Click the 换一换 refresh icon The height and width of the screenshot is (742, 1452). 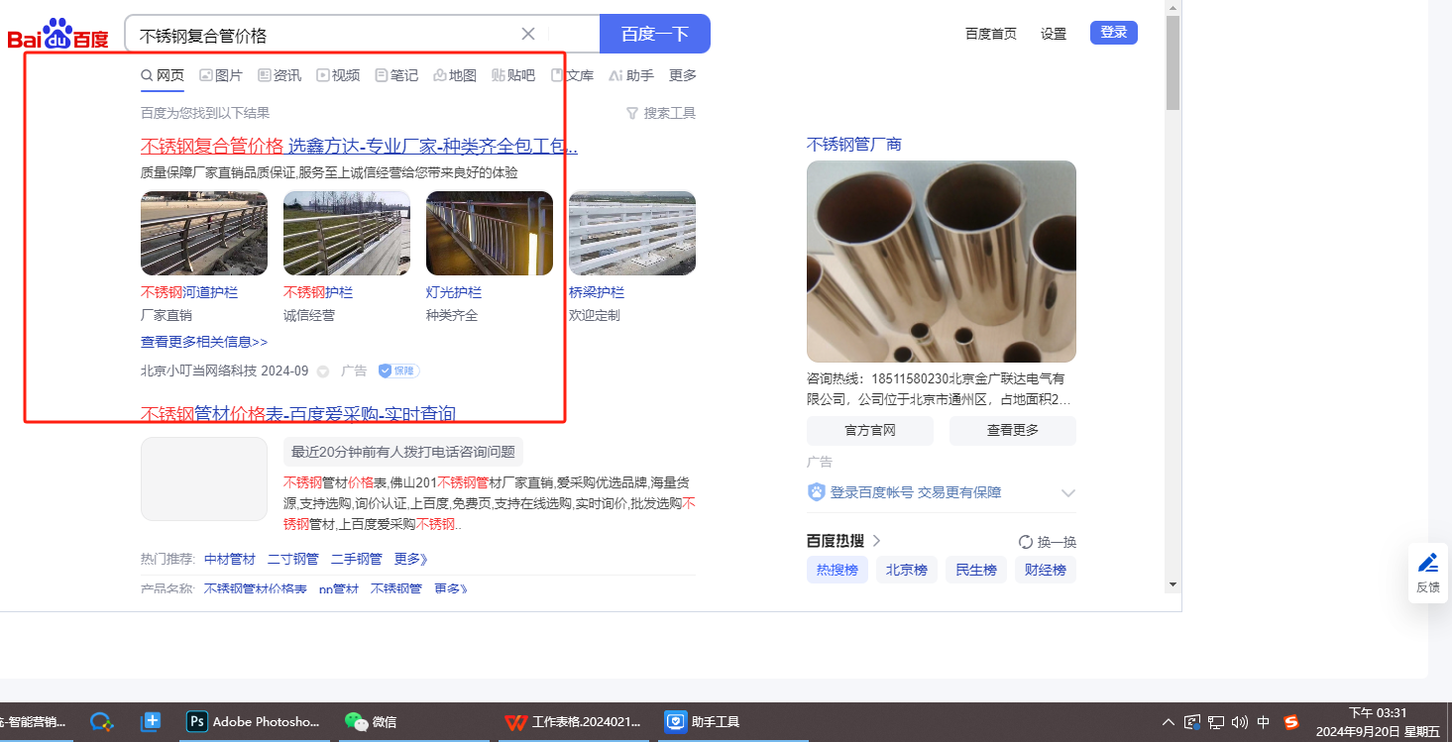click(x=1026, y=542)
